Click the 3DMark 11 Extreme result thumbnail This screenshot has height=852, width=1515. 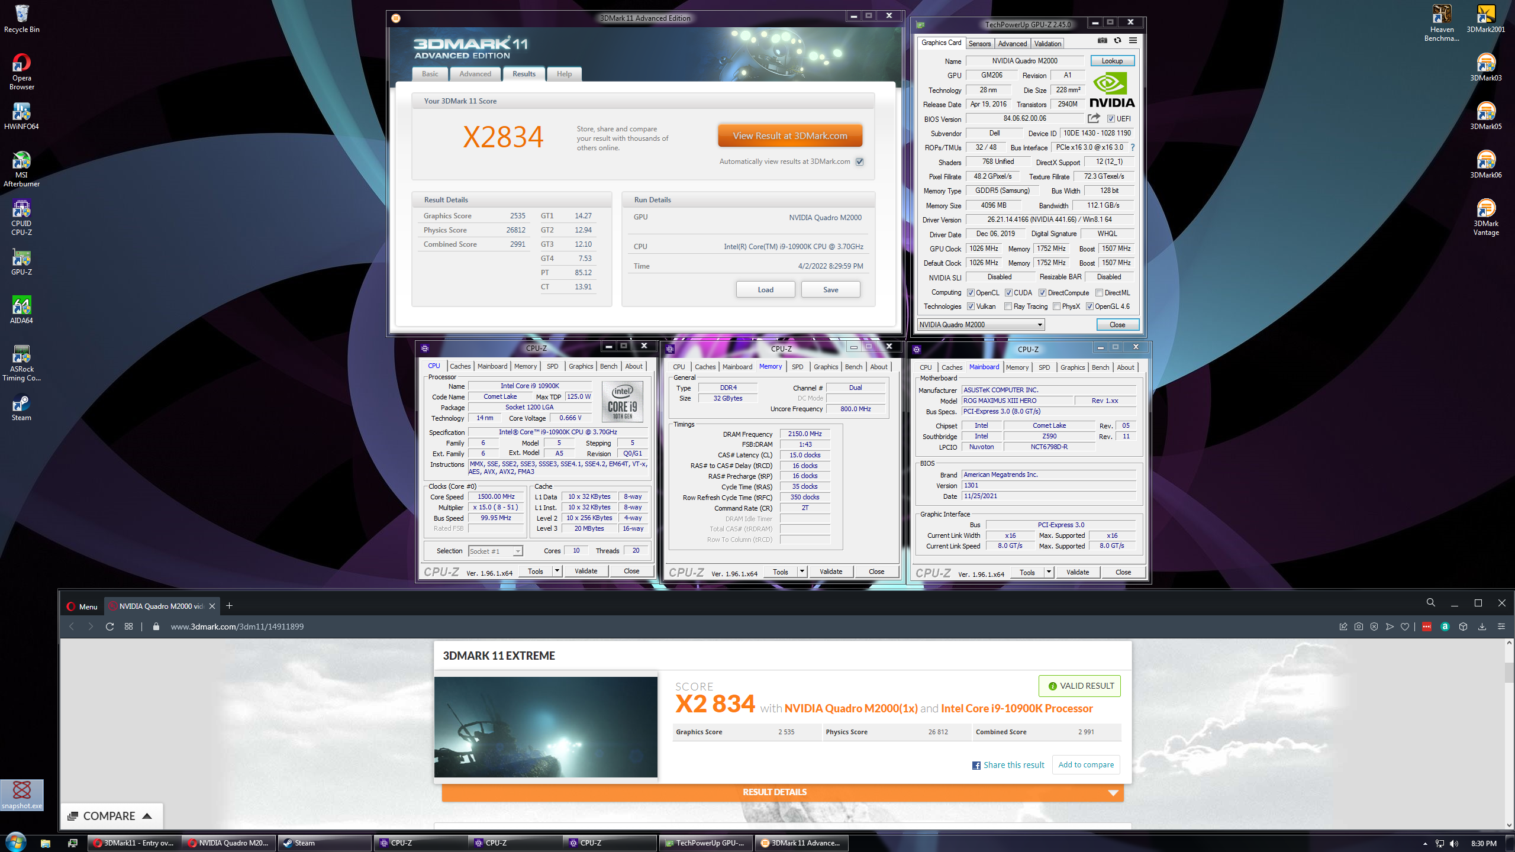point(546,727)
